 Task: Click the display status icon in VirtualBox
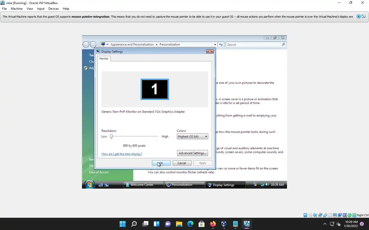335,215
